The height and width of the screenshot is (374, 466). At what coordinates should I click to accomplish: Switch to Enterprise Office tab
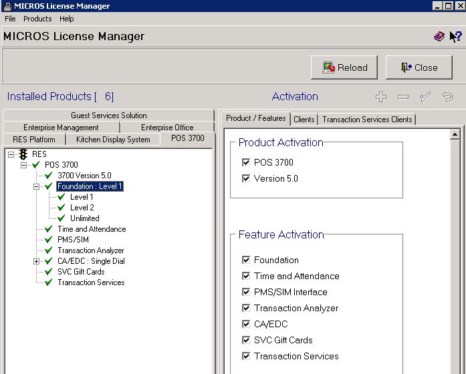[167, 128]
